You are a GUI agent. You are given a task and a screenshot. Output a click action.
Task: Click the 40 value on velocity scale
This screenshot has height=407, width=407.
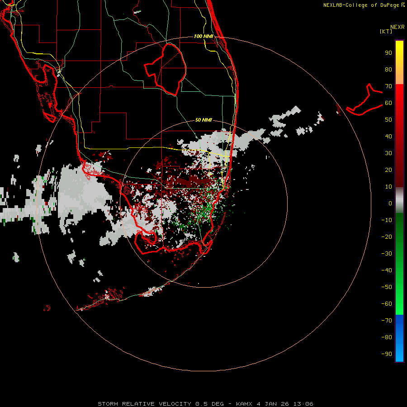(x=388, y=137)
